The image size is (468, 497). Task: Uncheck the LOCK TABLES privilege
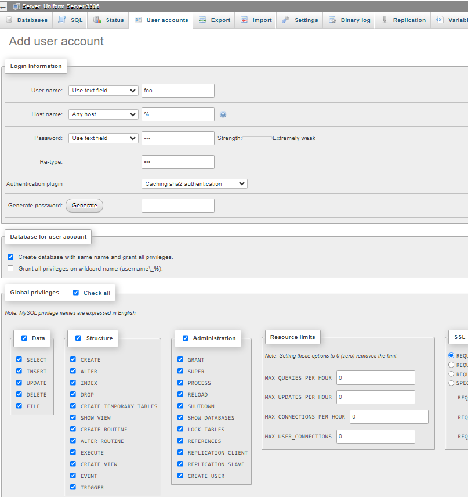[x=180, y=429]
